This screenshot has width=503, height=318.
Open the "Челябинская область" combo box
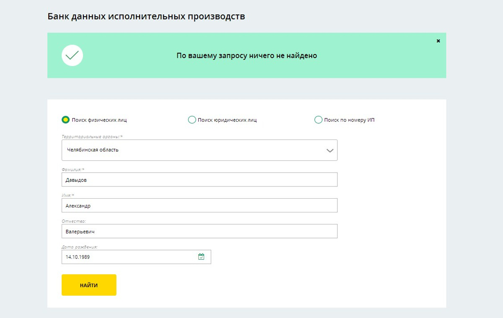point(200,150)
